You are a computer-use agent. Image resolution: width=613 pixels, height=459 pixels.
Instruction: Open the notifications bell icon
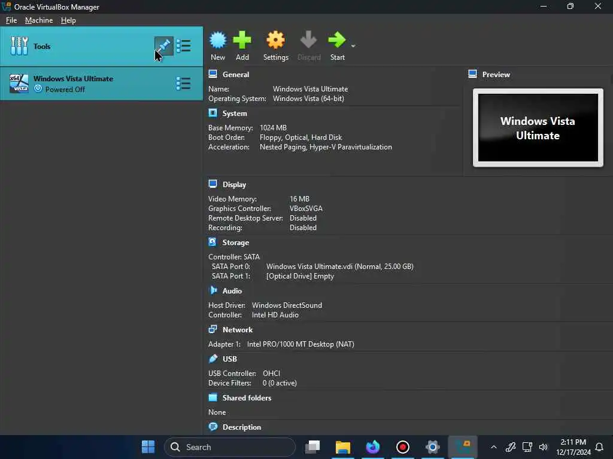click(599, 447)
